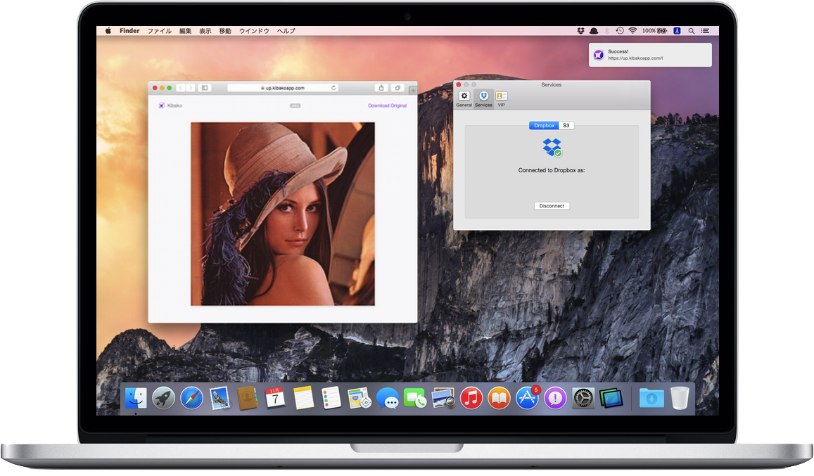
Task: Add a new Safari tab
Action: [x=413, y=90]
